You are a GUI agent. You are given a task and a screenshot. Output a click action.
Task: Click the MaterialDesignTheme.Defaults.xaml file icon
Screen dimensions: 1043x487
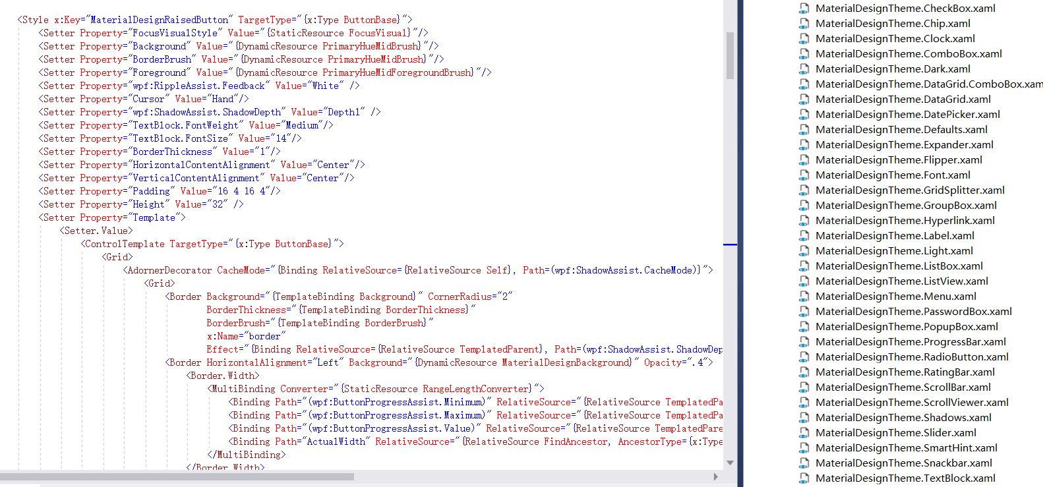click(x=804, y=130)
